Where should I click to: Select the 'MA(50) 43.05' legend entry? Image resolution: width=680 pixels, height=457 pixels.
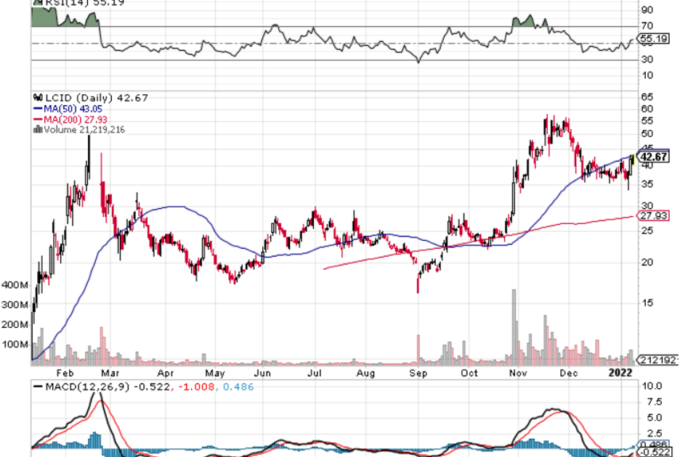tap(73, 109)
